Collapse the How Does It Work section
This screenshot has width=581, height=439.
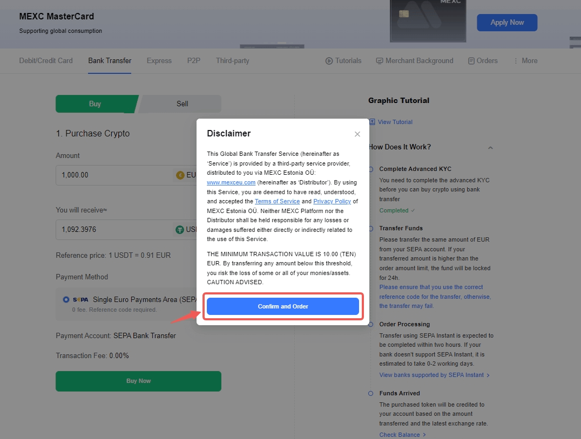click(x=490, y=147)
